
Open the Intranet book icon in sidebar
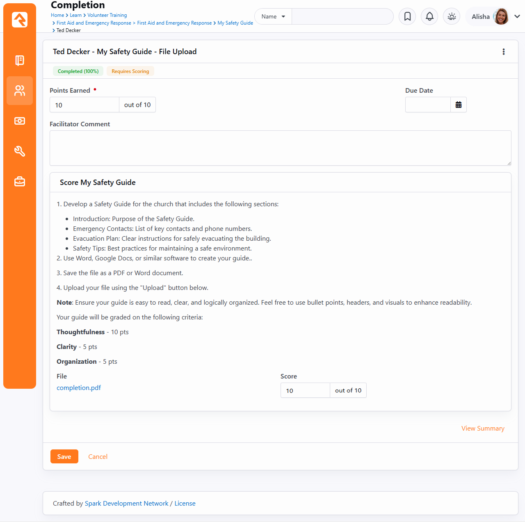[20, 61]
